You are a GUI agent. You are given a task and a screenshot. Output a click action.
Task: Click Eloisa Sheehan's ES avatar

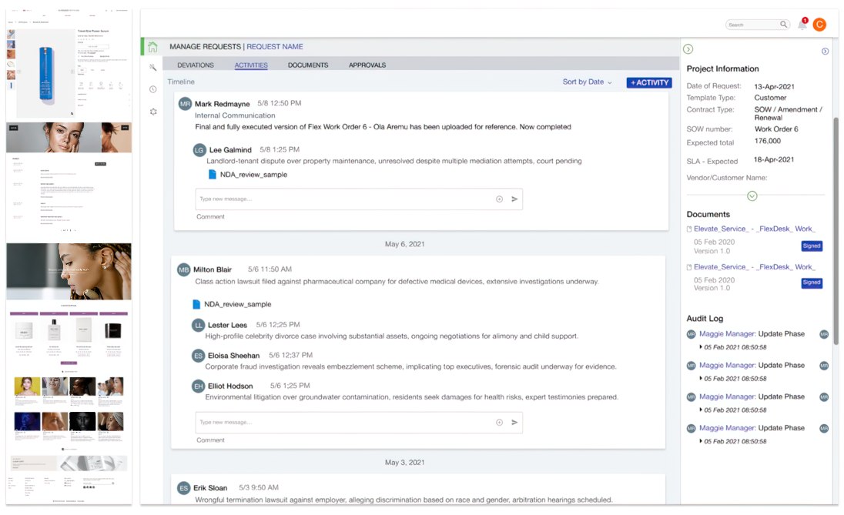pos(199,356)
